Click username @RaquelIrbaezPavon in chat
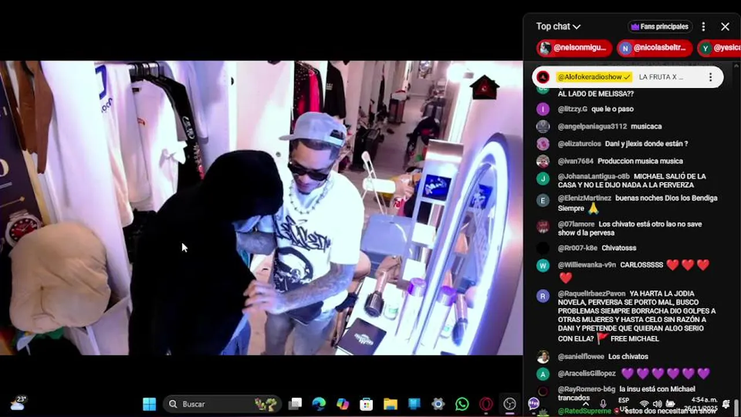 (592, 294)
